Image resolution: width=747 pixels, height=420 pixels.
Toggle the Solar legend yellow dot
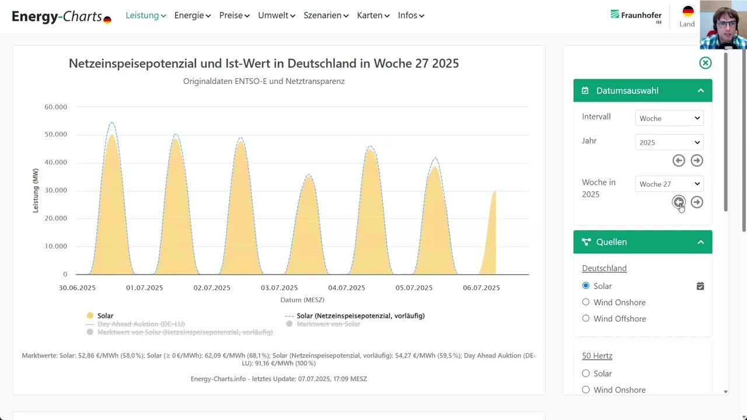(90, 316)
